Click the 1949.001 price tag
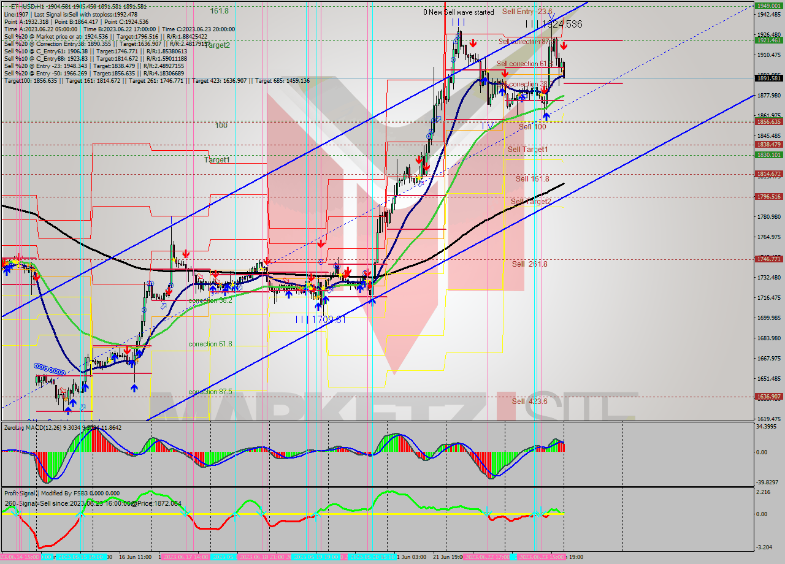 point(769,6)
